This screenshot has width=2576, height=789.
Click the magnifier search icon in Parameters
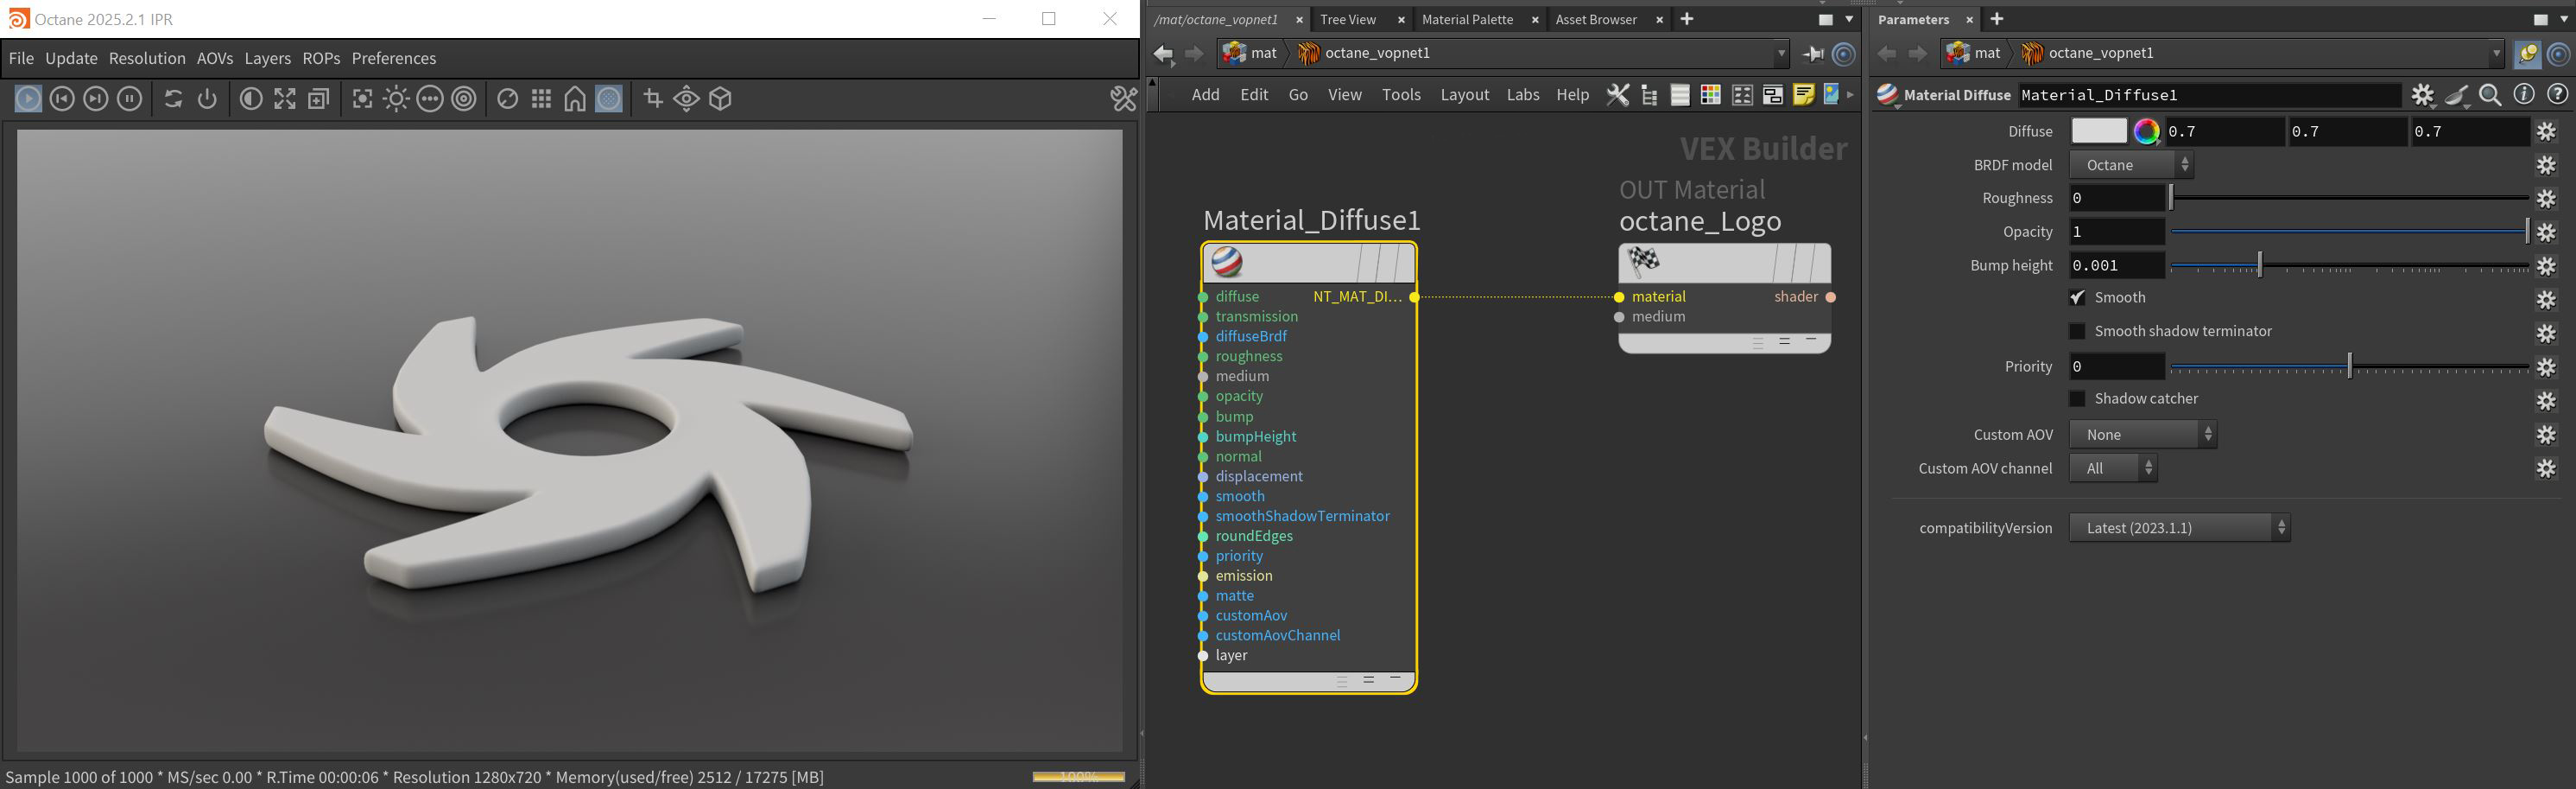pyautogui.click(x=2490, y=94)
